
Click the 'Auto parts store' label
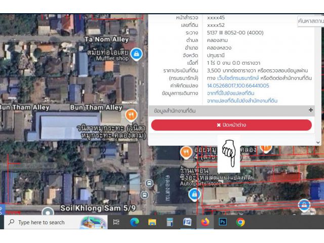[x=200, y=183]
